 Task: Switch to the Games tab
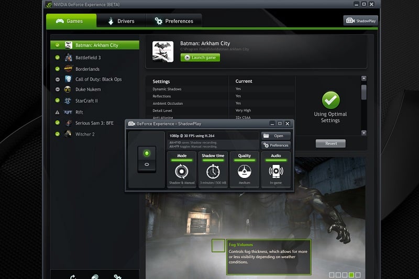[71, 21]
